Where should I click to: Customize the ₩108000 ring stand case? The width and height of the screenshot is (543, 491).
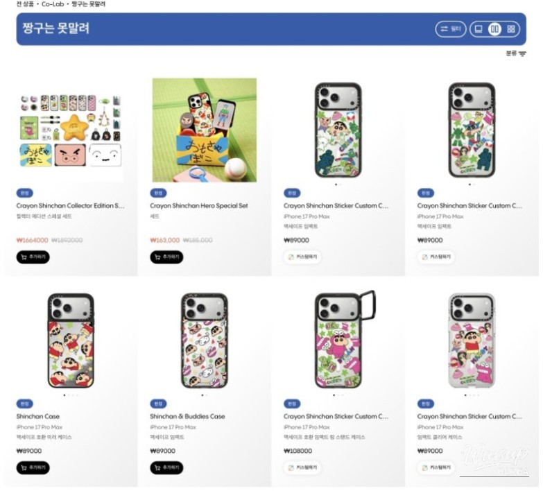302,468
